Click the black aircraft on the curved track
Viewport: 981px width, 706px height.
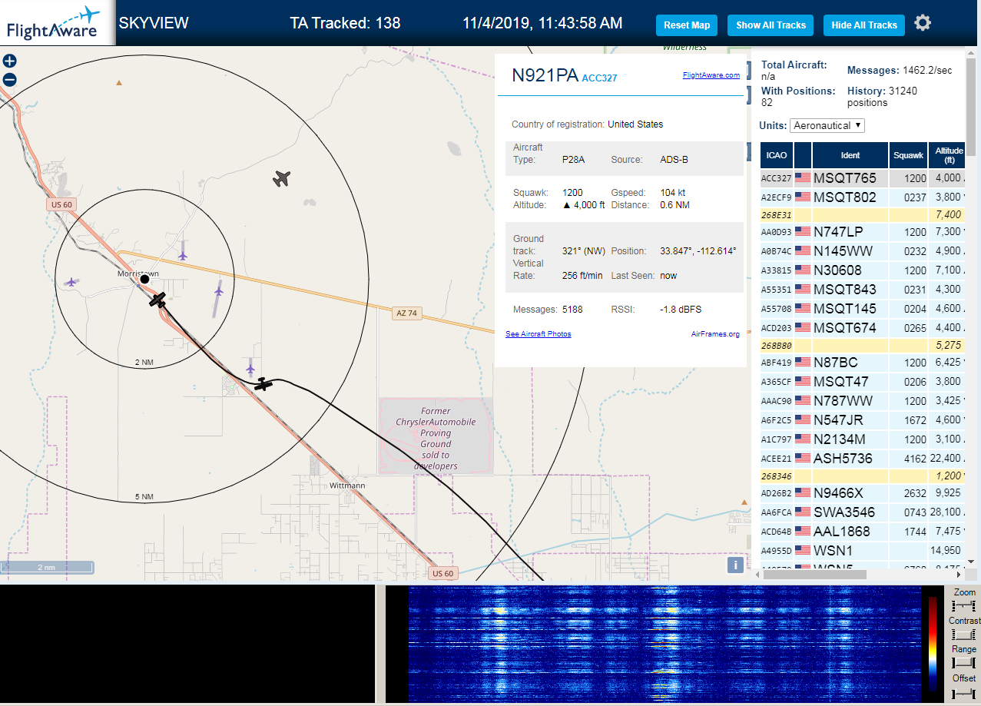point(263,383)
